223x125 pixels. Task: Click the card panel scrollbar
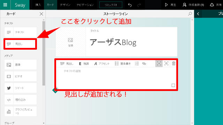click(44, 53)
